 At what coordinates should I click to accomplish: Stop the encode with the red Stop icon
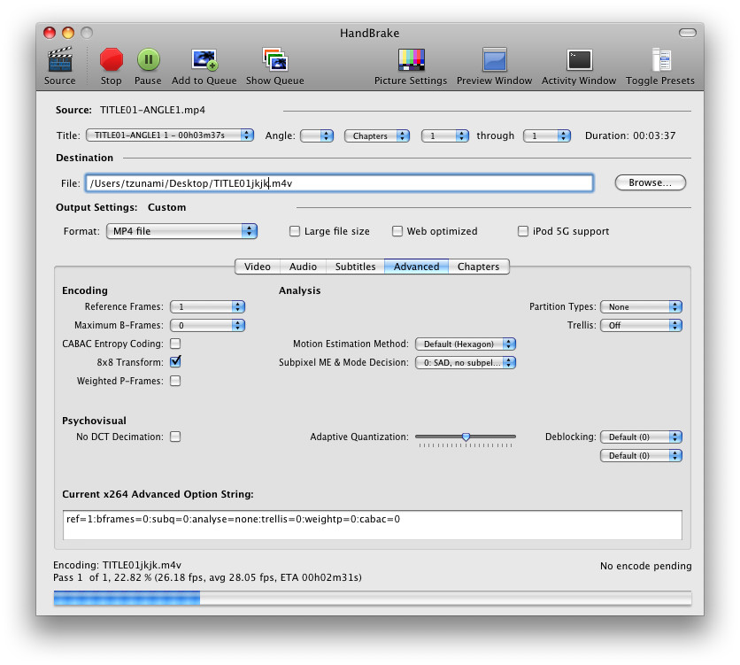pos(112,59)
